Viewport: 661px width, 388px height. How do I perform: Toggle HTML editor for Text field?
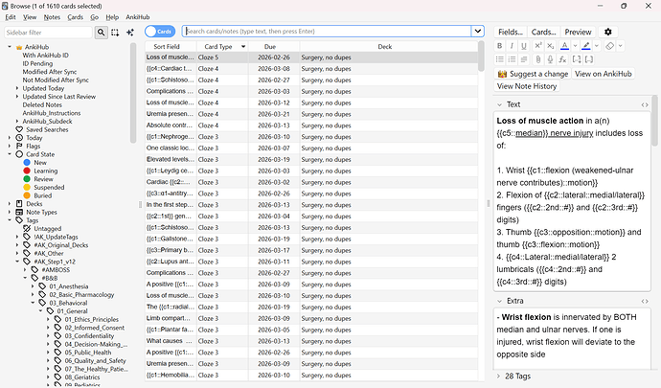(x=645, y=104)
